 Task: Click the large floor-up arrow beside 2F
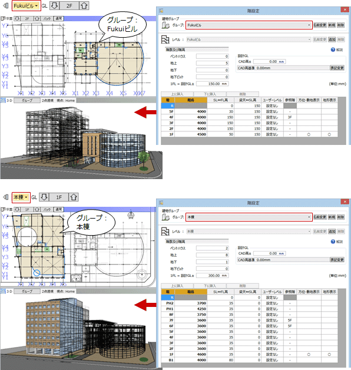pos(84,6)
